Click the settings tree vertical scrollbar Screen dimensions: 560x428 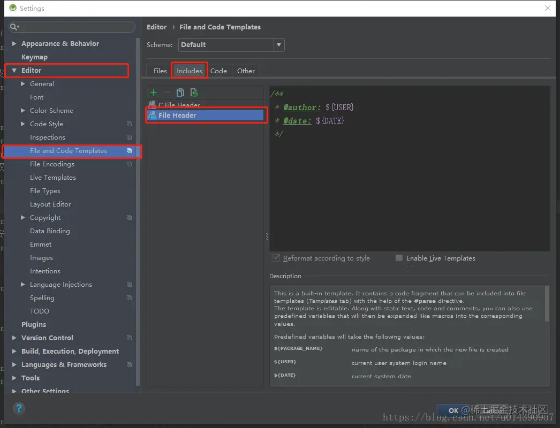138,212
